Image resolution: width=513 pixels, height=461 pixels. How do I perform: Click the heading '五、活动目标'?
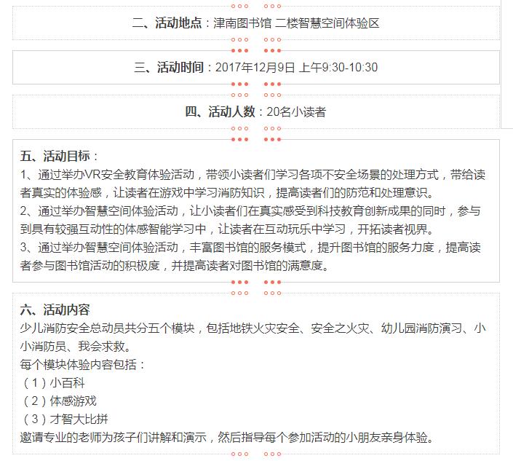pyautogui.click(x=55, y=156)
